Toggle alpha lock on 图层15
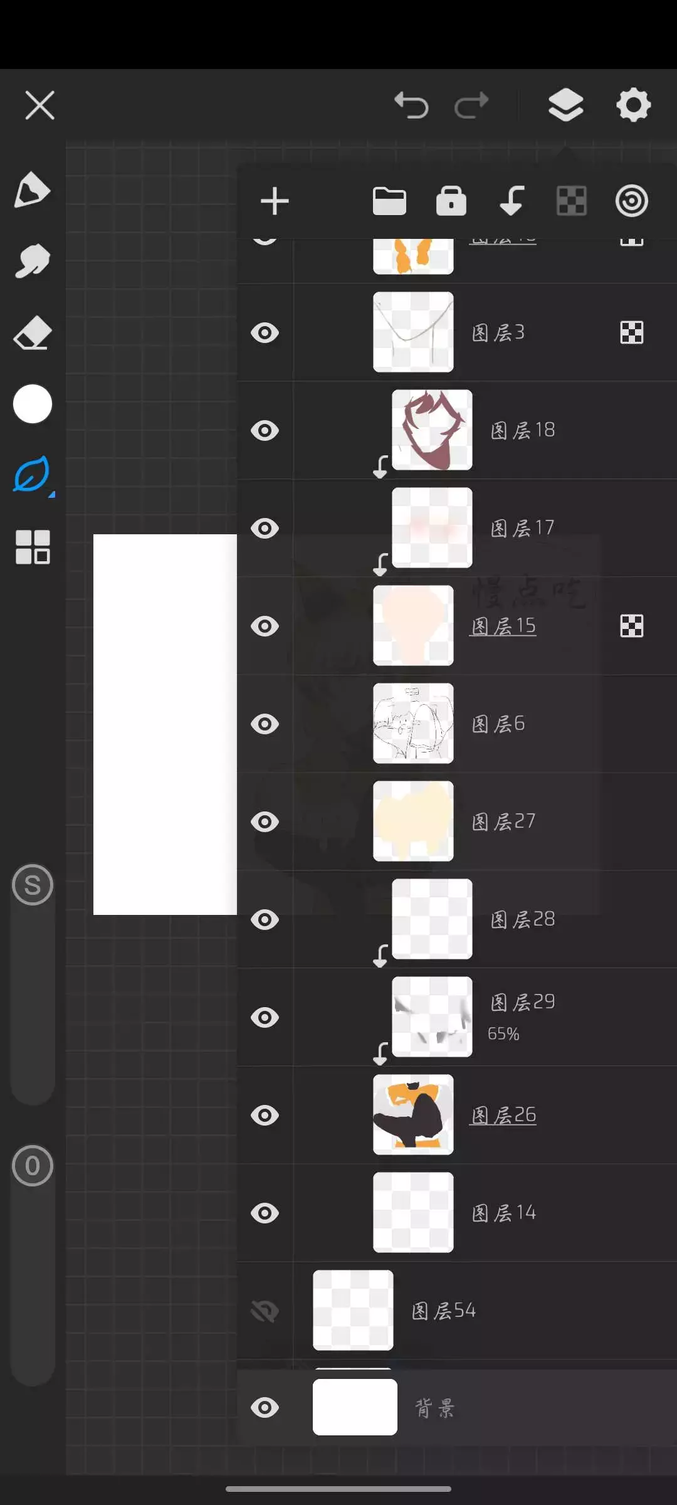 (x=631, y=626)
